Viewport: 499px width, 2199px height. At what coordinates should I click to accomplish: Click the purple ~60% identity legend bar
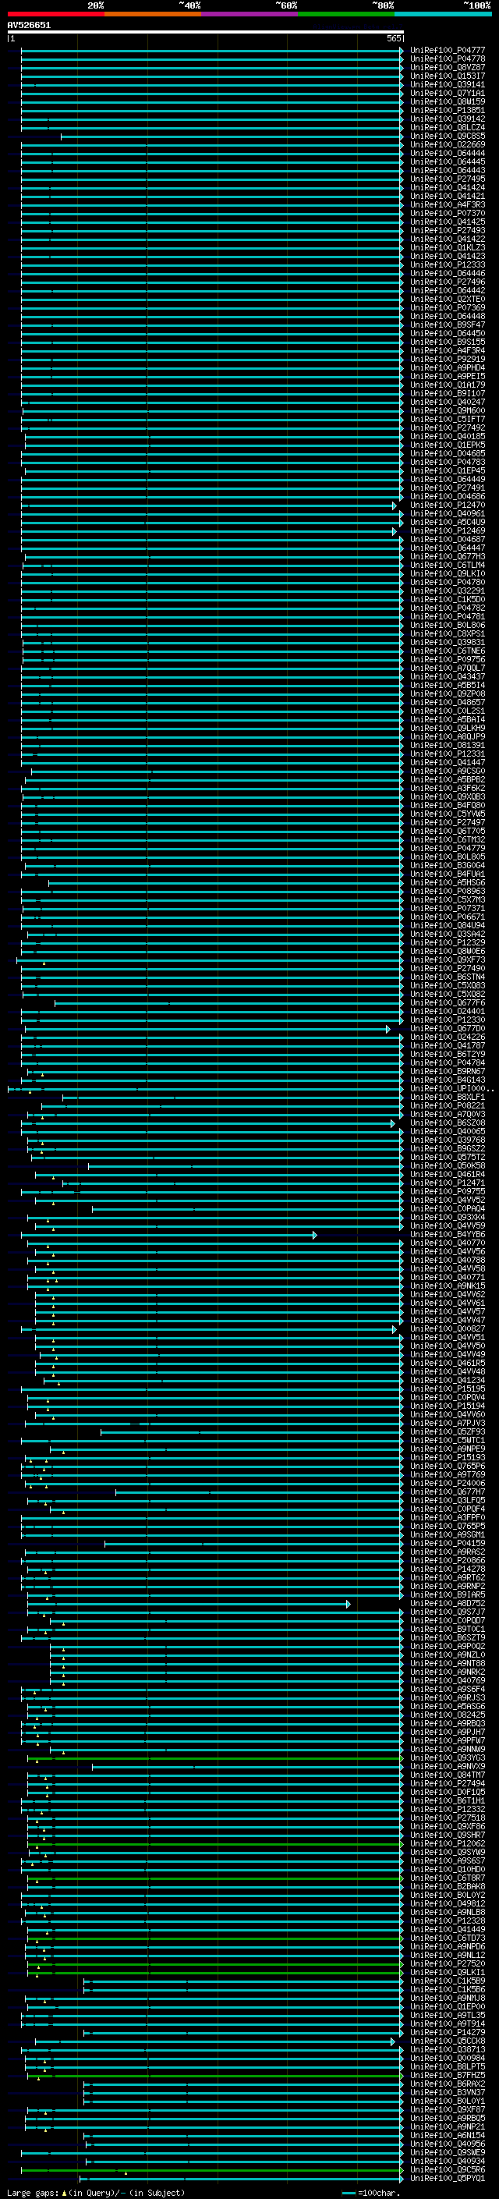[250, 14]
